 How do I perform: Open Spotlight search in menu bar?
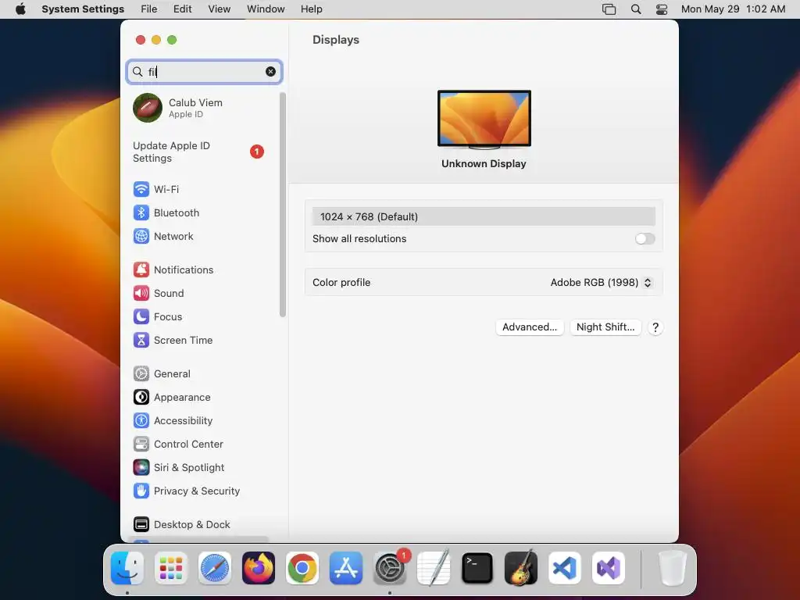[x=636, y=9]
